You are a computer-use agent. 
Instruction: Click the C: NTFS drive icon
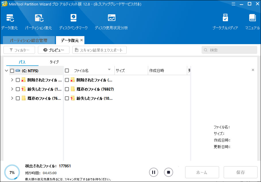point(18,71)
